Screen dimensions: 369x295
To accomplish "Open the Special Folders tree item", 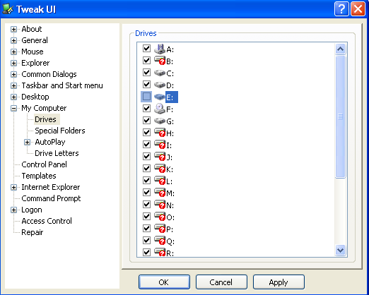I will click(60, 131).
